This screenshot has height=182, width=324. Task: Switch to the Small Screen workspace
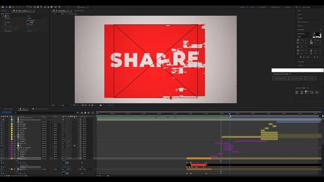[x=275, y=7]
